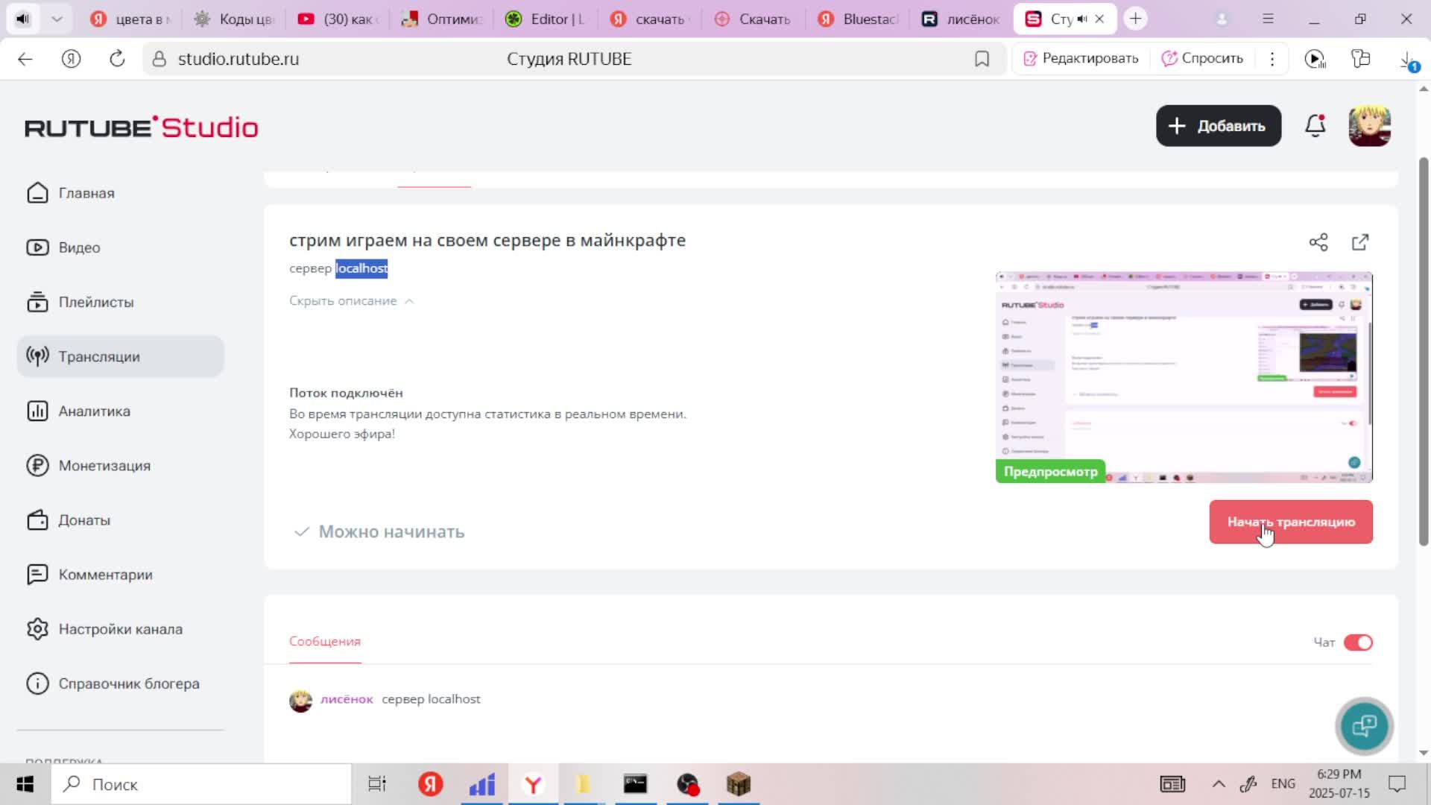Switch to the Сообщения tab
Viewport: 1431px width, 805px height.
(x=325, y=641)
